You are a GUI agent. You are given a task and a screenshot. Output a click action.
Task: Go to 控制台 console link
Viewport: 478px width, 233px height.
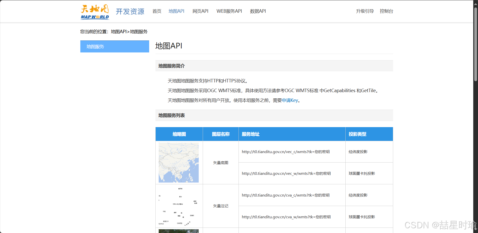[386, 11]
